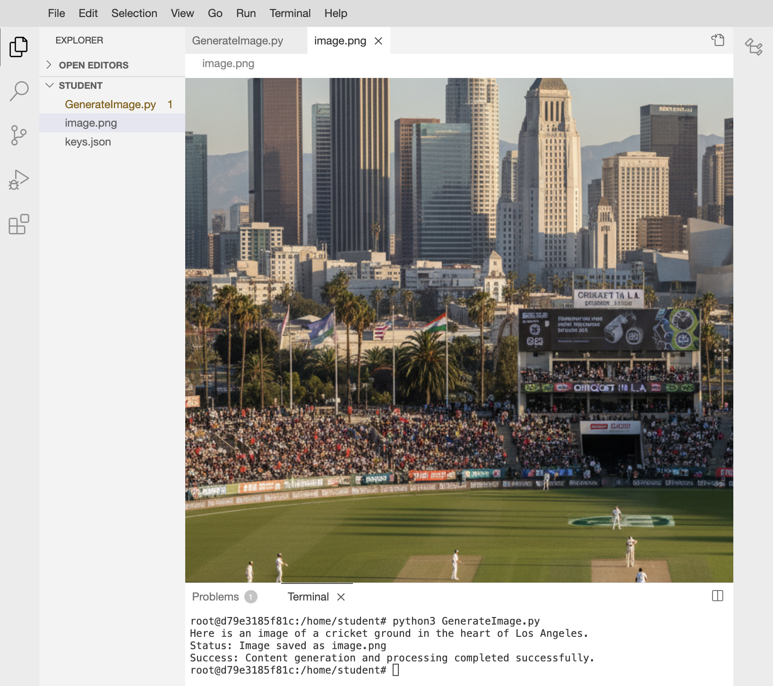Switch to the GenerateImage.py editor tab
773x686 pixels.
246,41
